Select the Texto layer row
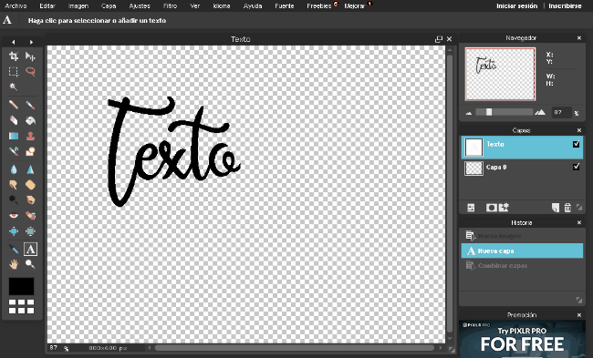Viewport: 593px width, 358px height. tap(522, 148)
